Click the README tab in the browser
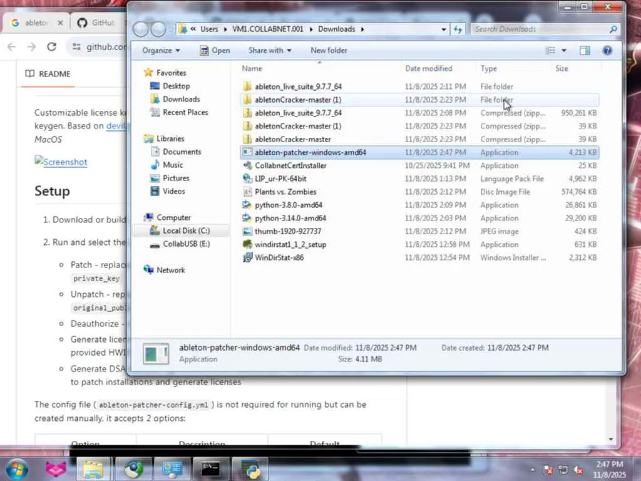This screenshot has height=481, width=641. (x=48, y=74)
